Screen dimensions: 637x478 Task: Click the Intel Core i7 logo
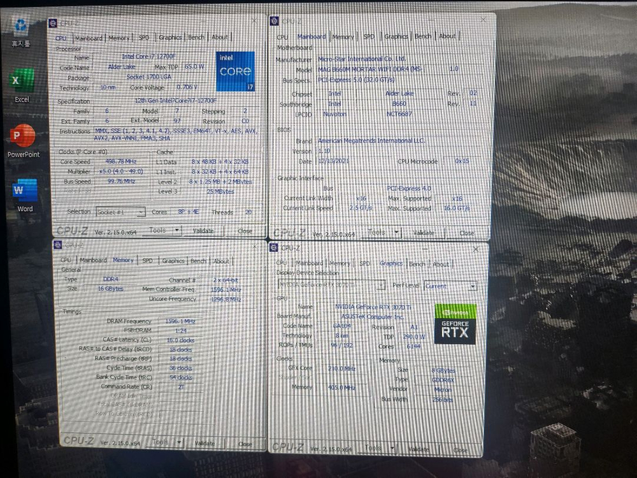click(235, 71)
